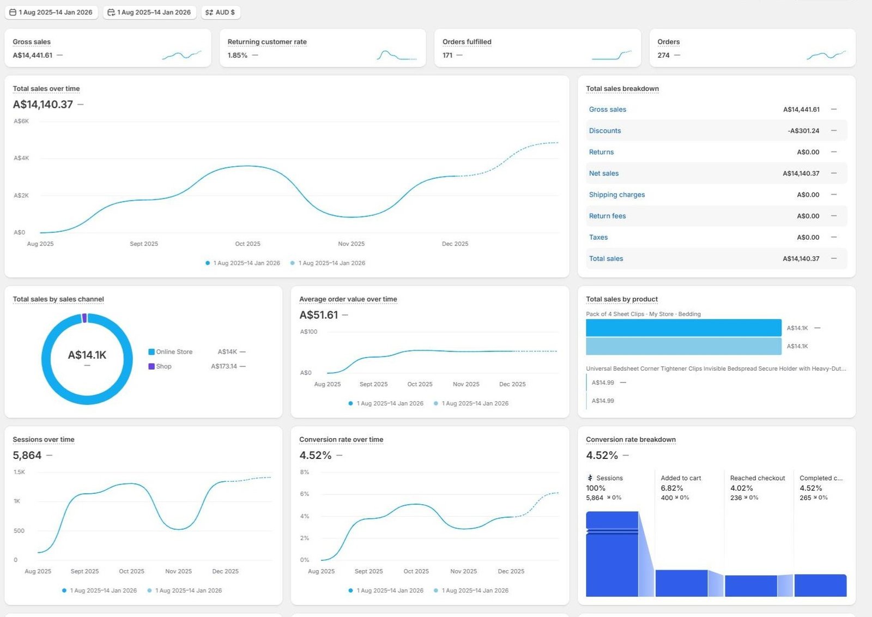Click the Orders card sparkline
872x617 pixels.
point(826,55)
